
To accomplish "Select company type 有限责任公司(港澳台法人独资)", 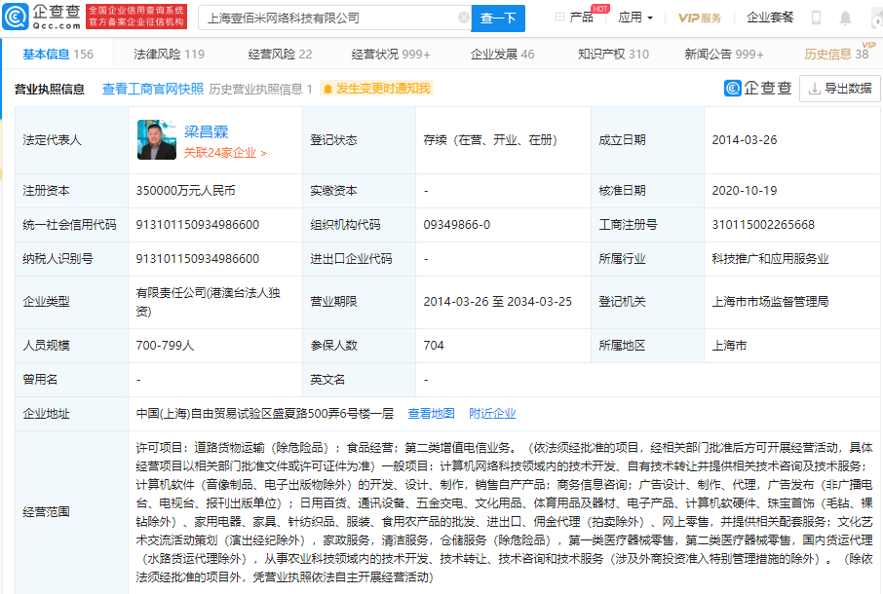I will (x=208, y=302).
